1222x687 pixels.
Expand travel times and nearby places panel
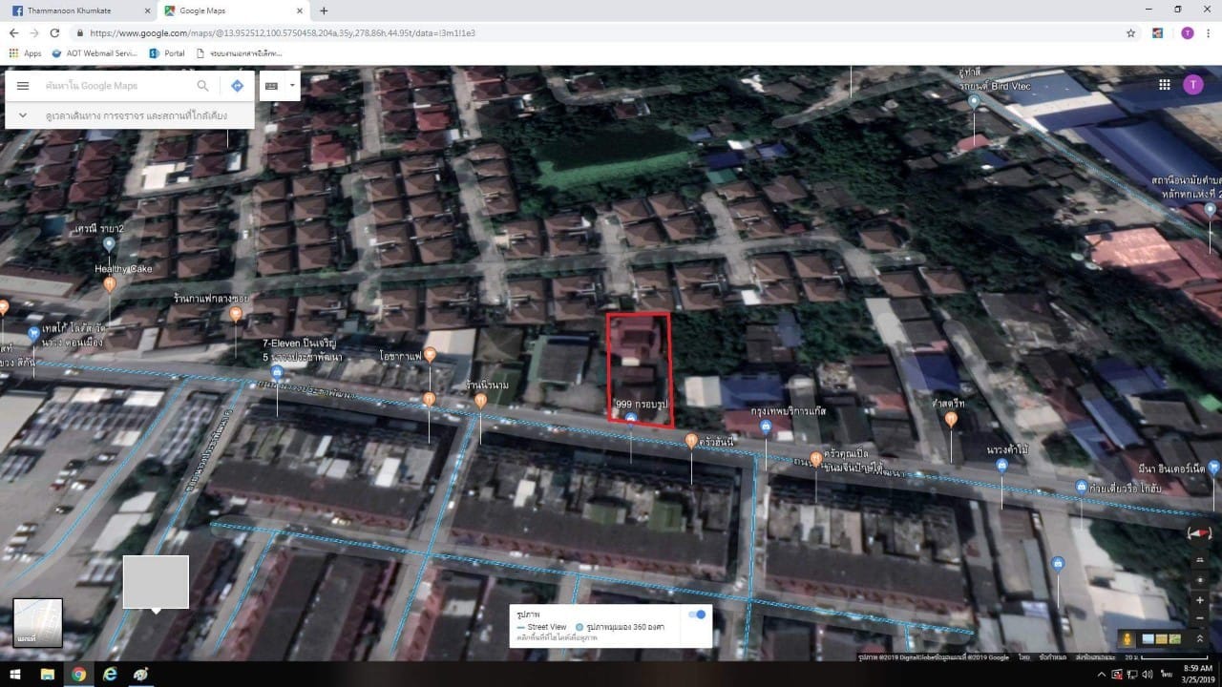130,115
